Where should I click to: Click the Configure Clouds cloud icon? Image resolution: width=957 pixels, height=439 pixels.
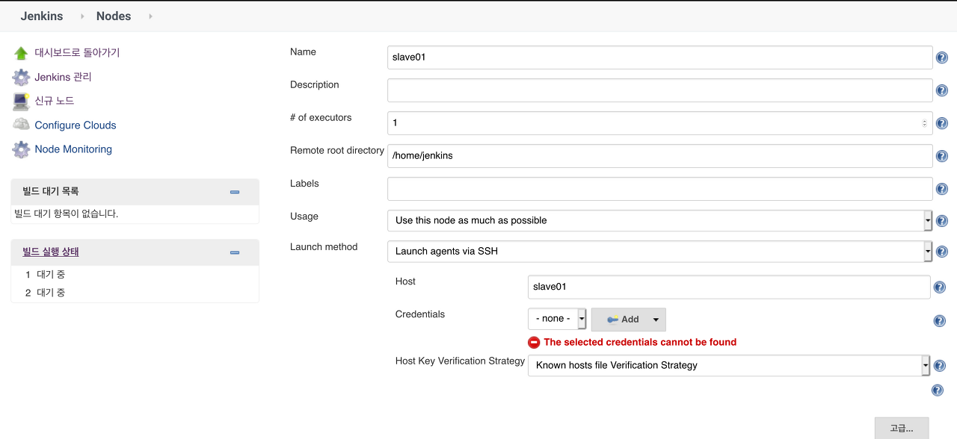click(21, 125)
